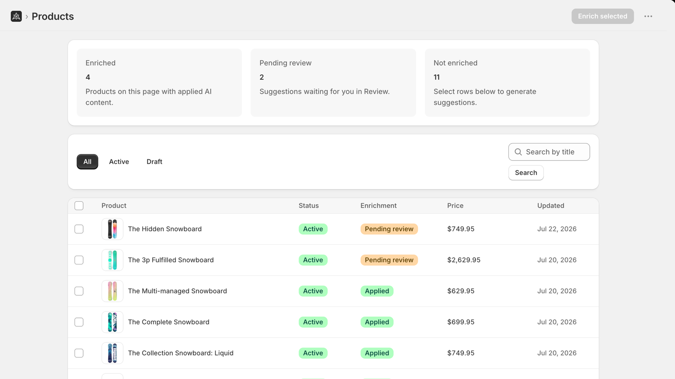675x379 pixels.
Task: Check the box for The Hidden Snowboard
Action: pyautogui.click(x=79, y=229)
